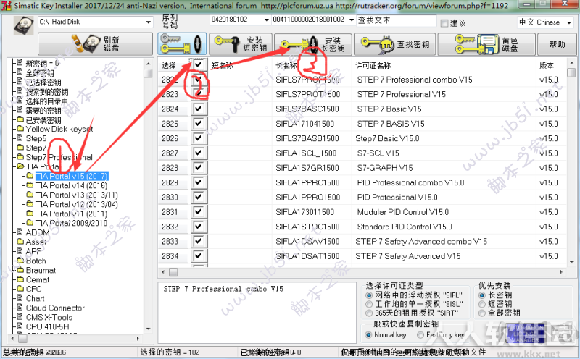580x359 pixels.
Task: Click the find text input field
Action: [397, 20]
